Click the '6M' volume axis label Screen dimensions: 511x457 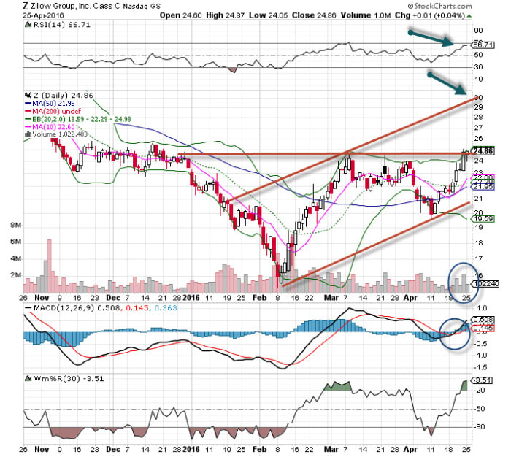pos(15,242)
